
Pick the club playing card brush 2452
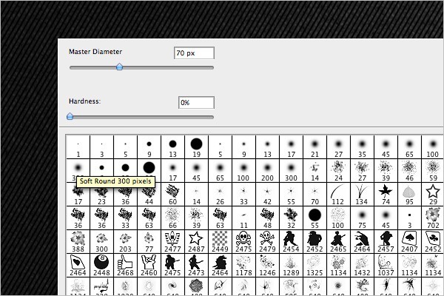433,242
